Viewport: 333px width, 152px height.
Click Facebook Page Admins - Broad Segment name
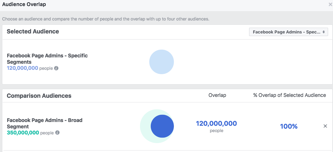(45, 123)
